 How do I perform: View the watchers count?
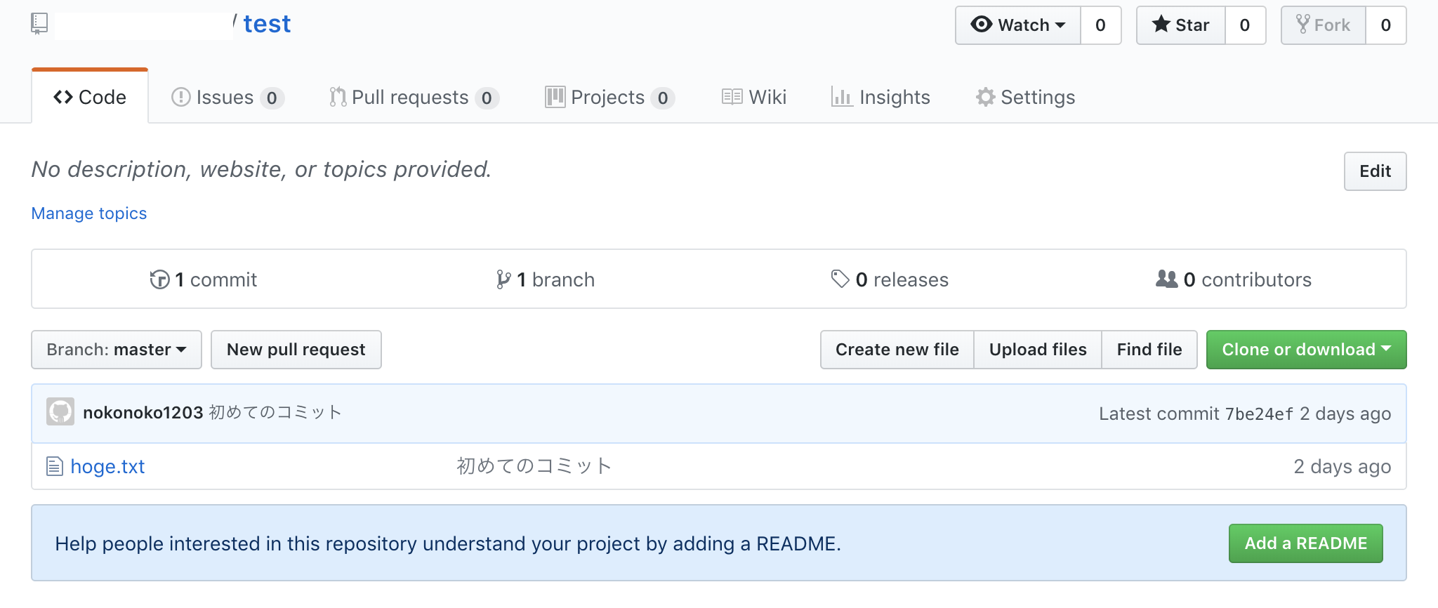pos(1101,25)
